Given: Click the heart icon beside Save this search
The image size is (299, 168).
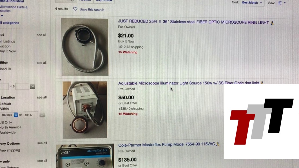Looking at the screenshot, I should coord(75,9).
